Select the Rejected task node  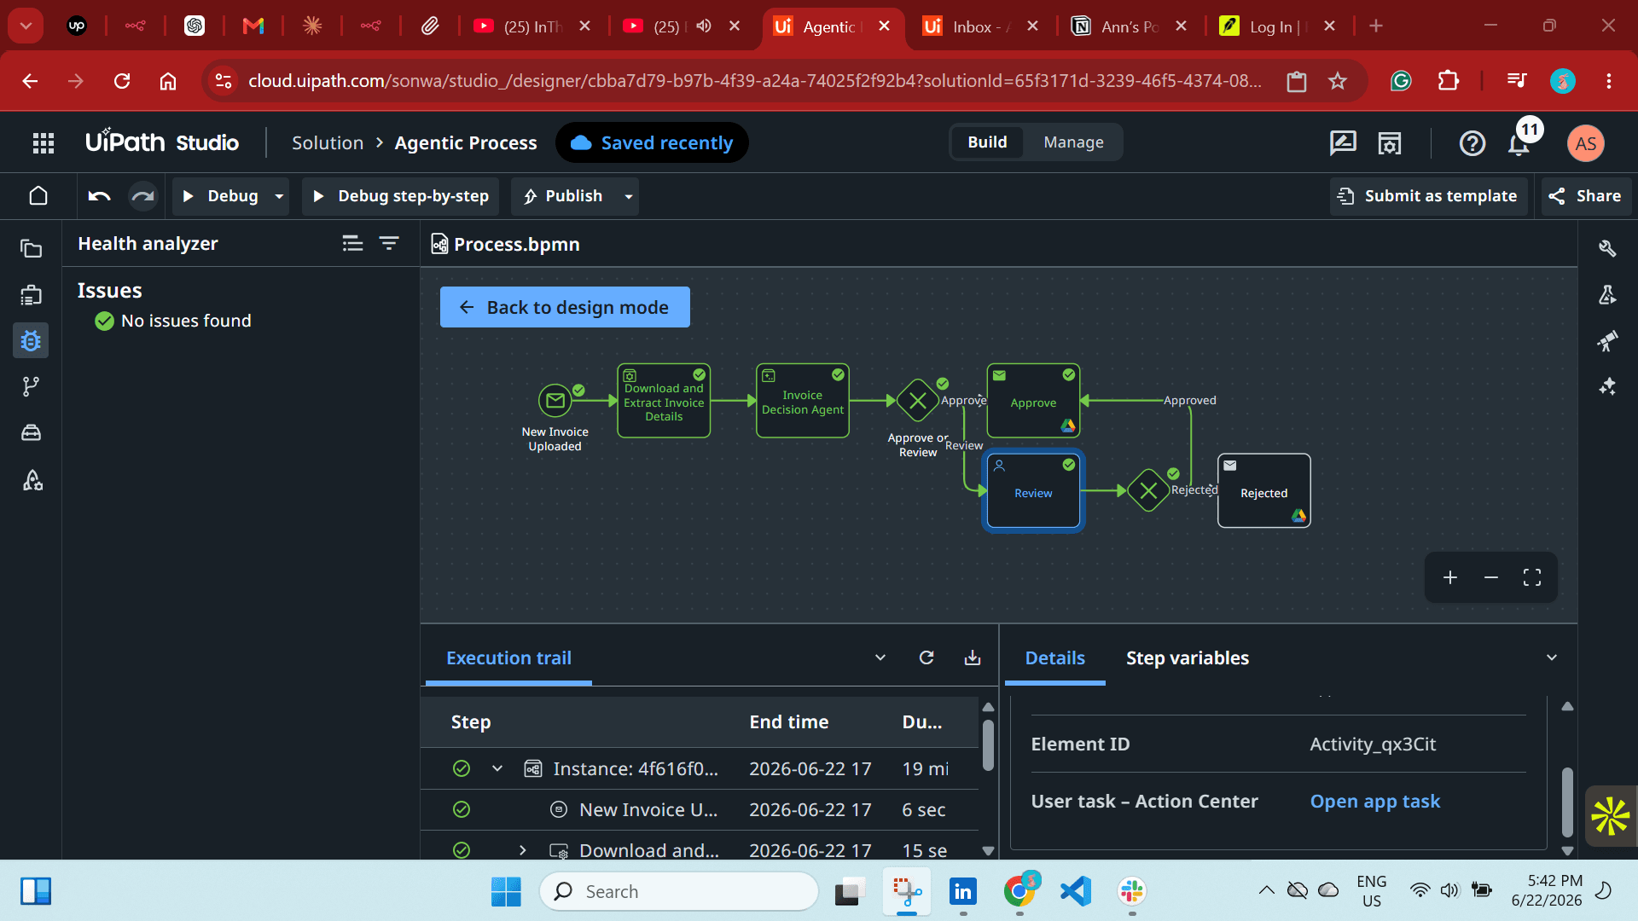pyautogui.click(x=1263, y=491)
